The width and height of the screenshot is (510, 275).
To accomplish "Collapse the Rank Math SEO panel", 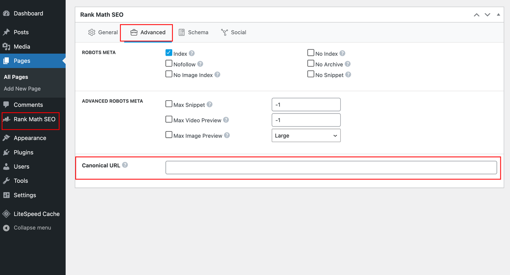I will tap(498, 15).
